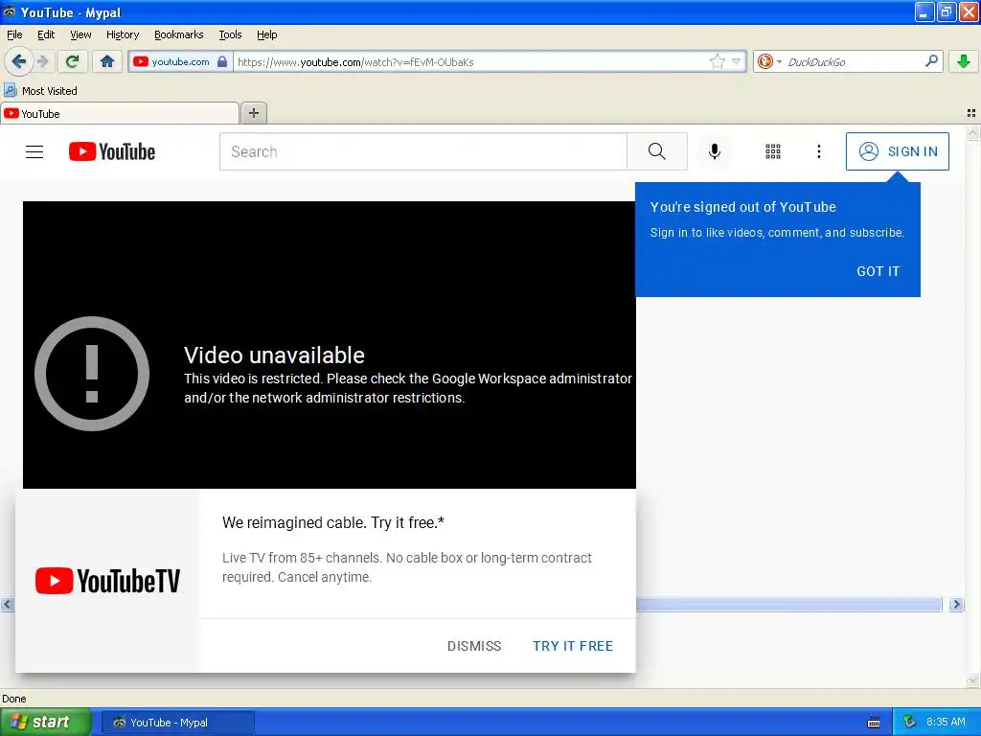The image size is (981, 736).
Task: Open the Help menu
Action: click(x=267, y=34)
